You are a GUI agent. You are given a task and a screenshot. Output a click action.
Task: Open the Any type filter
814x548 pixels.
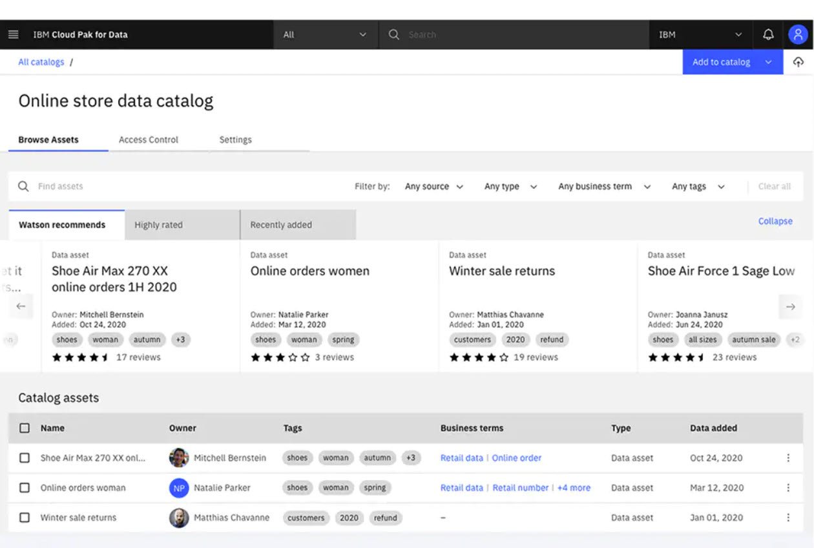[511, 187]
